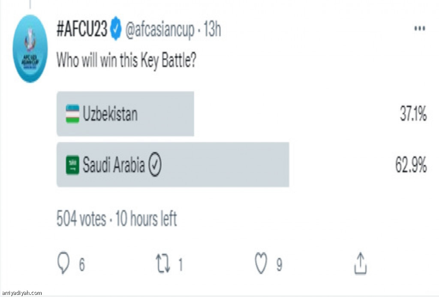Click the 62.9% result percentage
439x297 pixels.
pyautogui.click(x=411, y=165)
